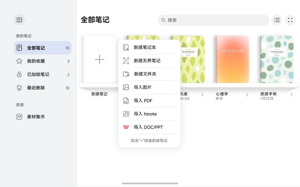Click the 导入图片 picture icon
This screenshot has height=187, width=300.
point(126,87)
